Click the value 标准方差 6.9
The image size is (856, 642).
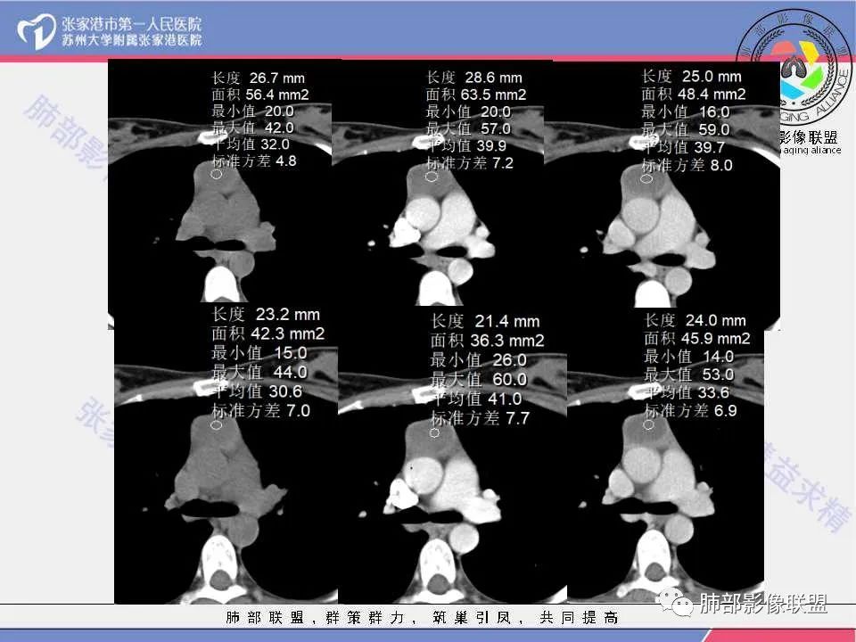pyautogui.click(x=690, y=410)
